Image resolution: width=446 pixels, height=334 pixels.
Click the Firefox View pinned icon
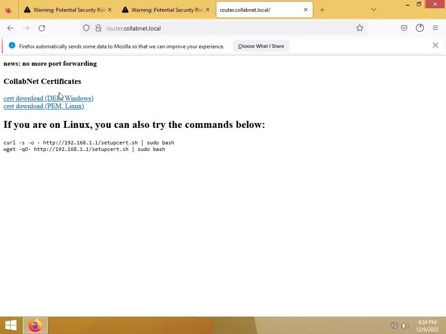[9, 10]
